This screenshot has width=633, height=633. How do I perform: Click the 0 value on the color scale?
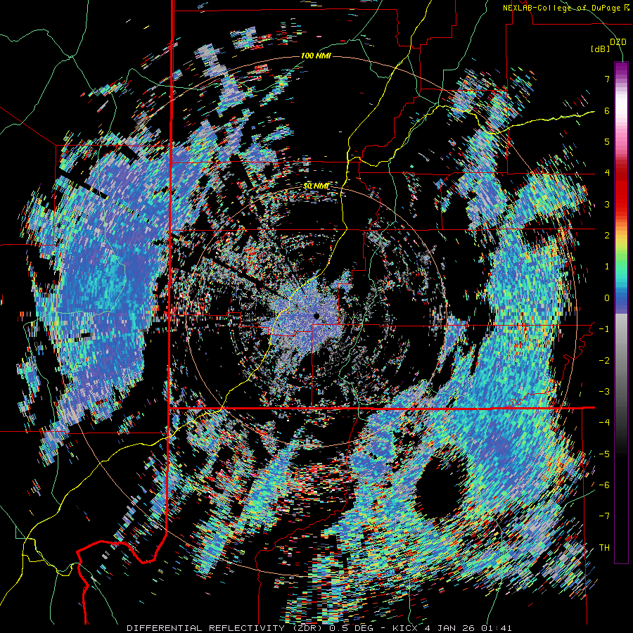pyautogui.click(x=607, y=298)
